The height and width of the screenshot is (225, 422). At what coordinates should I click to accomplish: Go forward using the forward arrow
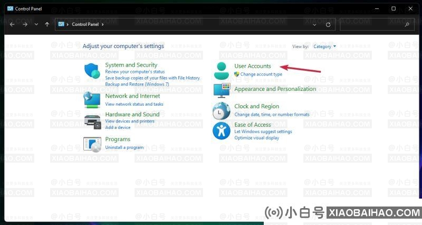point(25,24)
